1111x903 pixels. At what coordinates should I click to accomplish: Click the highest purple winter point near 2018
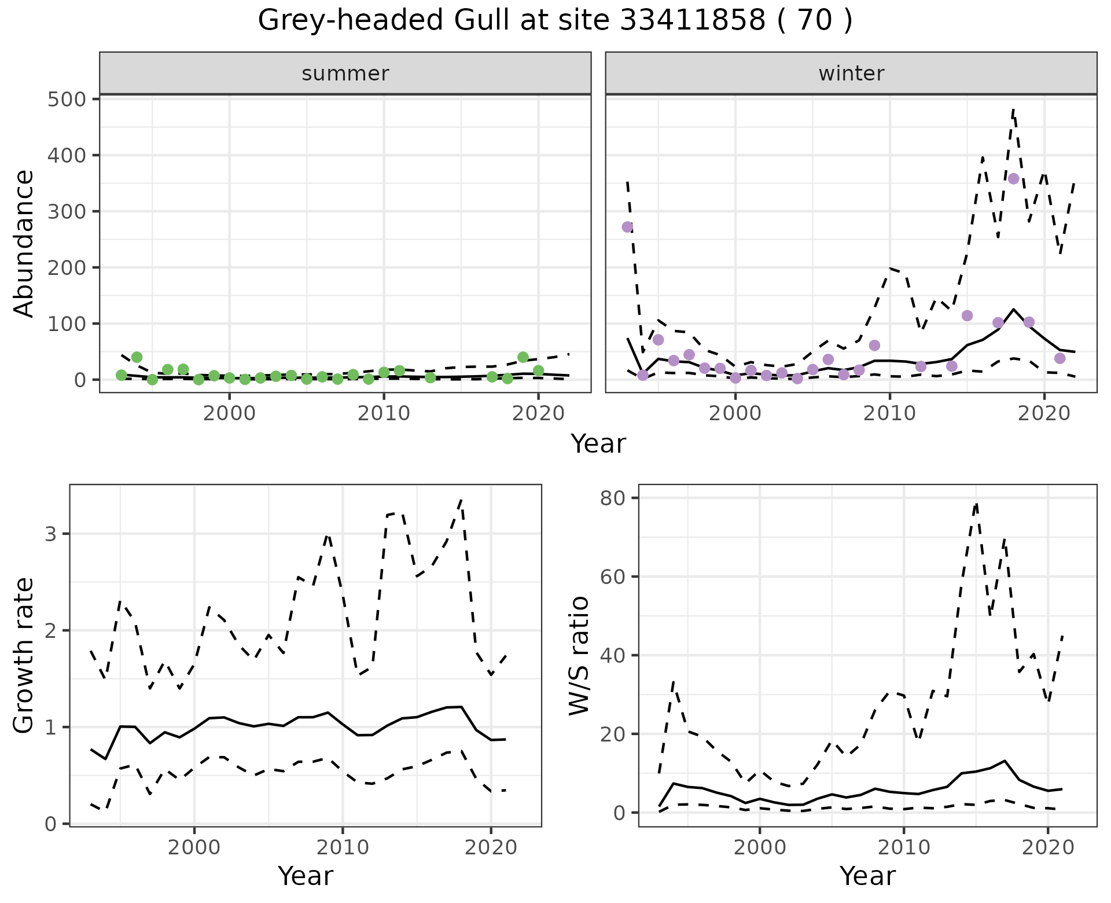(1013, 179)
